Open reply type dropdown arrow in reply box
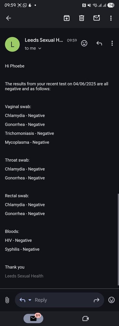The width and height of the screenshot is (119, 326). (30, 300)
